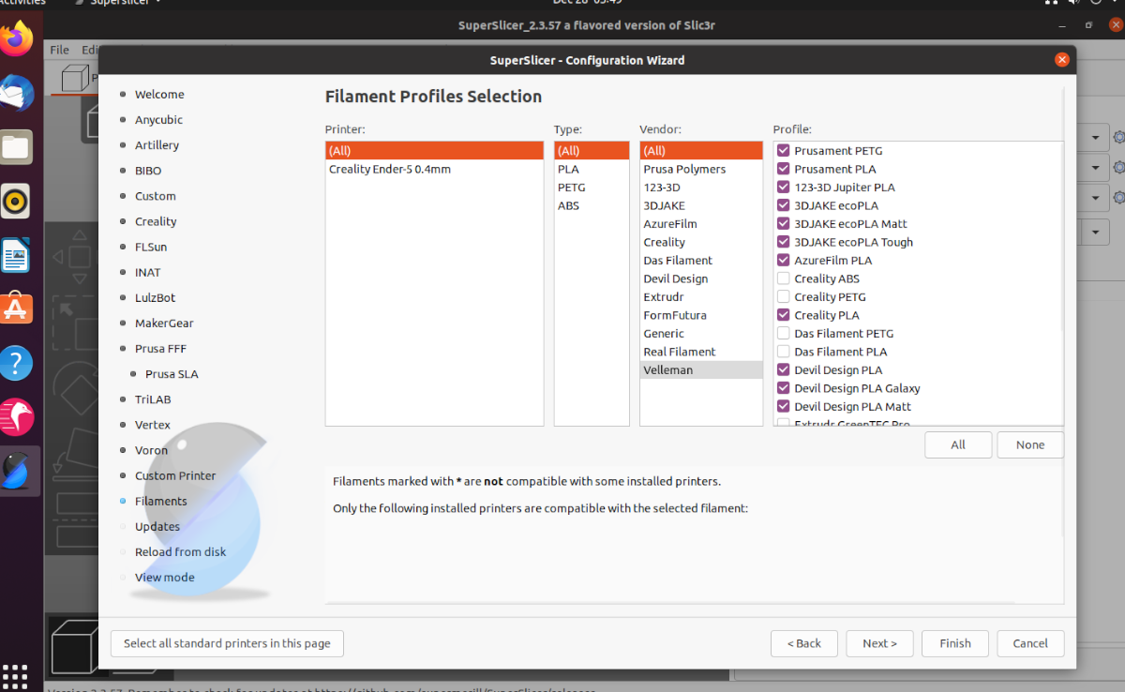Select ABS filament type

tap(592, 205)
